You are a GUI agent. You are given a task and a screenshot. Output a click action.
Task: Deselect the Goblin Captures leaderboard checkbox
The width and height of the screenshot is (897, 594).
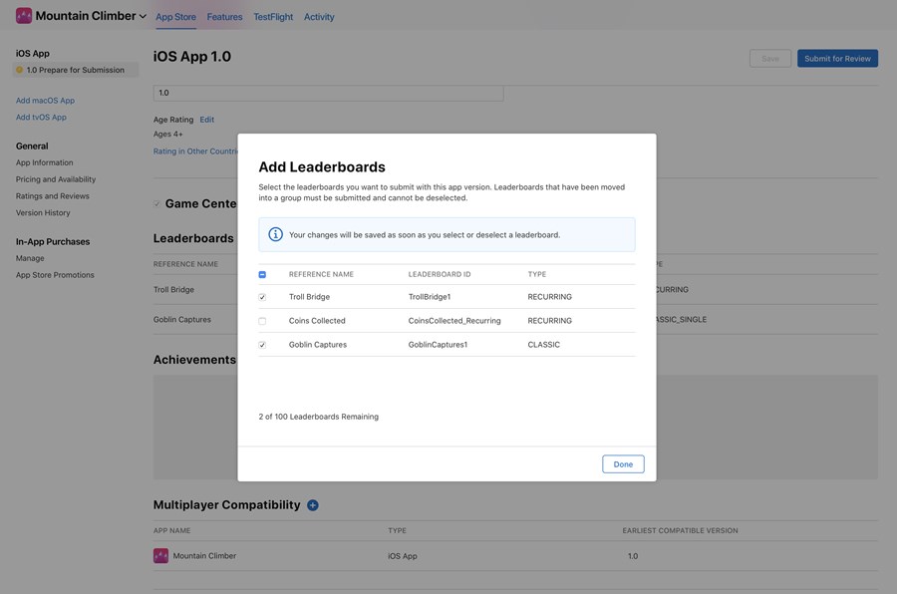262,345
